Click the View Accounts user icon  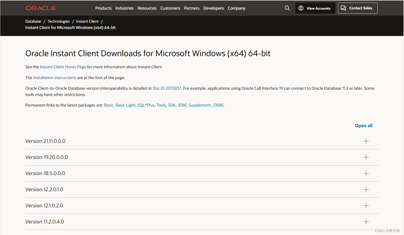[301, 8]
